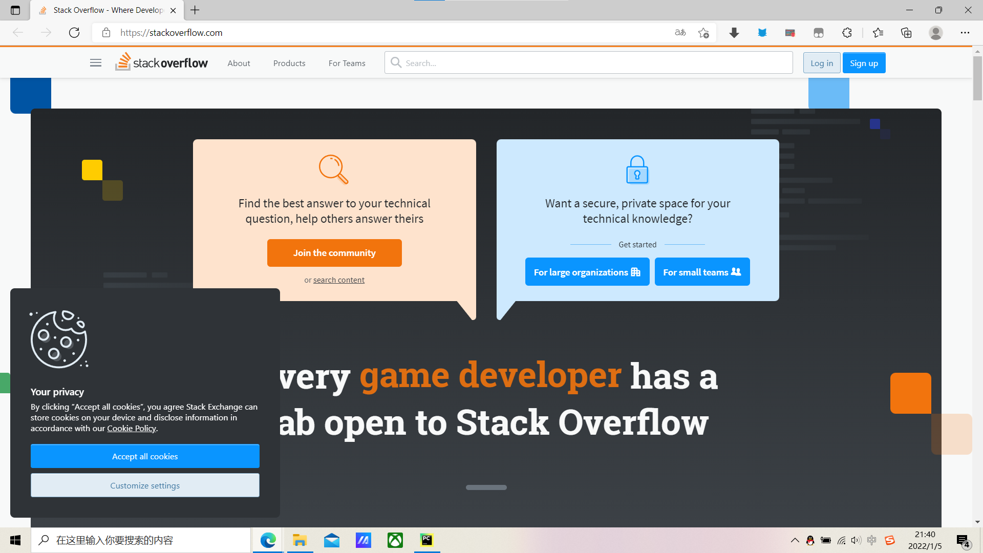Open the translate page icon

click(680, 33)
